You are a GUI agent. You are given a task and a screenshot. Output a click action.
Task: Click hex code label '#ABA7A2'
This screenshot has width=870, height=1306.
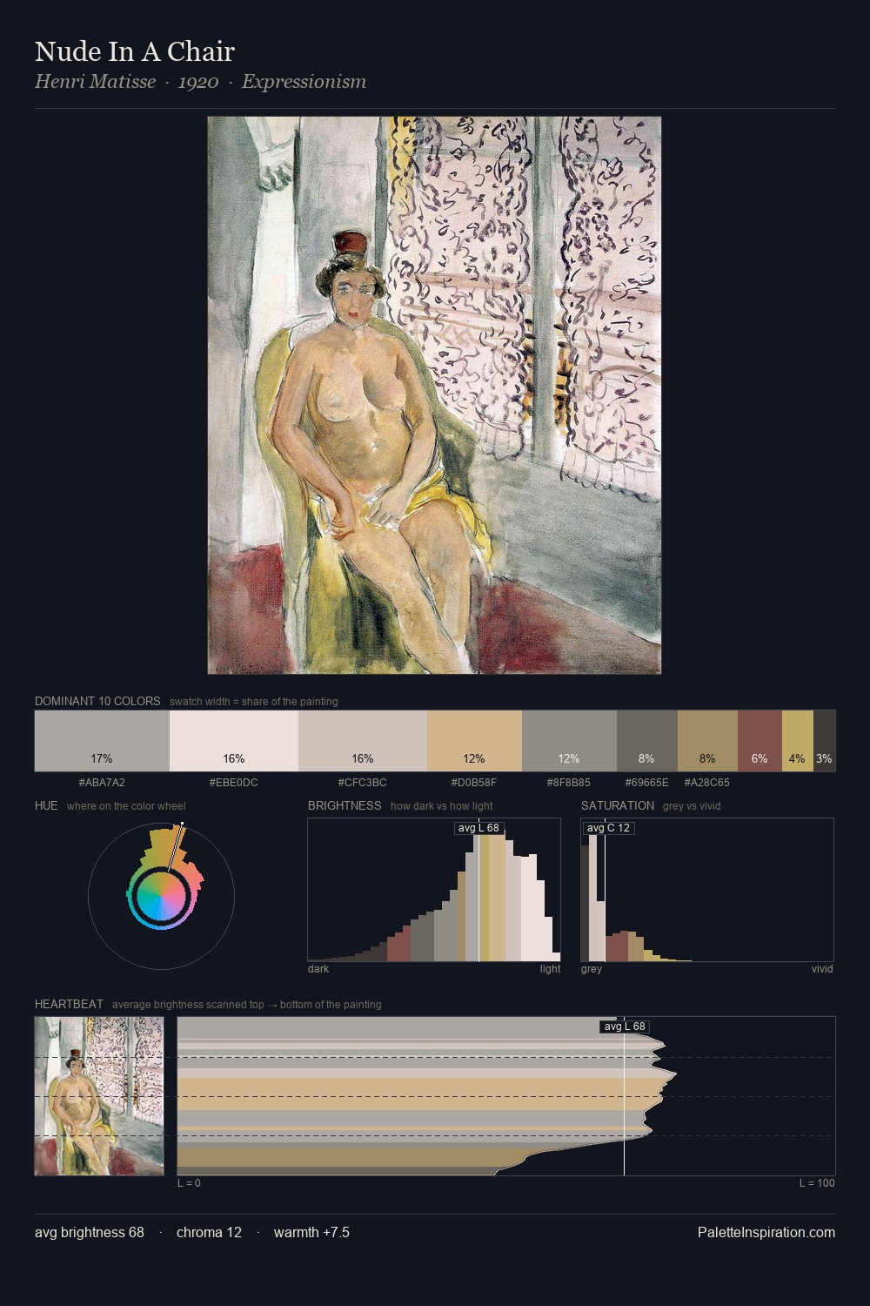click(102, 783)
